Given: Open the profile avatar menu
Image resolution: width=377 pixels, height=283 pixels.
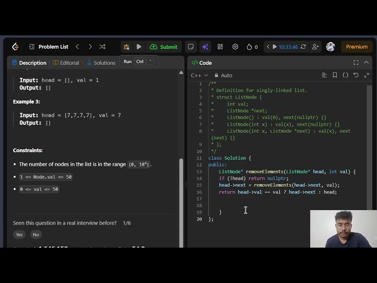Looking at the screenshot, I should pos(330,47).
